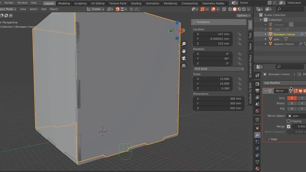306x172 pixels.
Task: Toggle Mirror Axis X button
Action: (x=292, y=98)
